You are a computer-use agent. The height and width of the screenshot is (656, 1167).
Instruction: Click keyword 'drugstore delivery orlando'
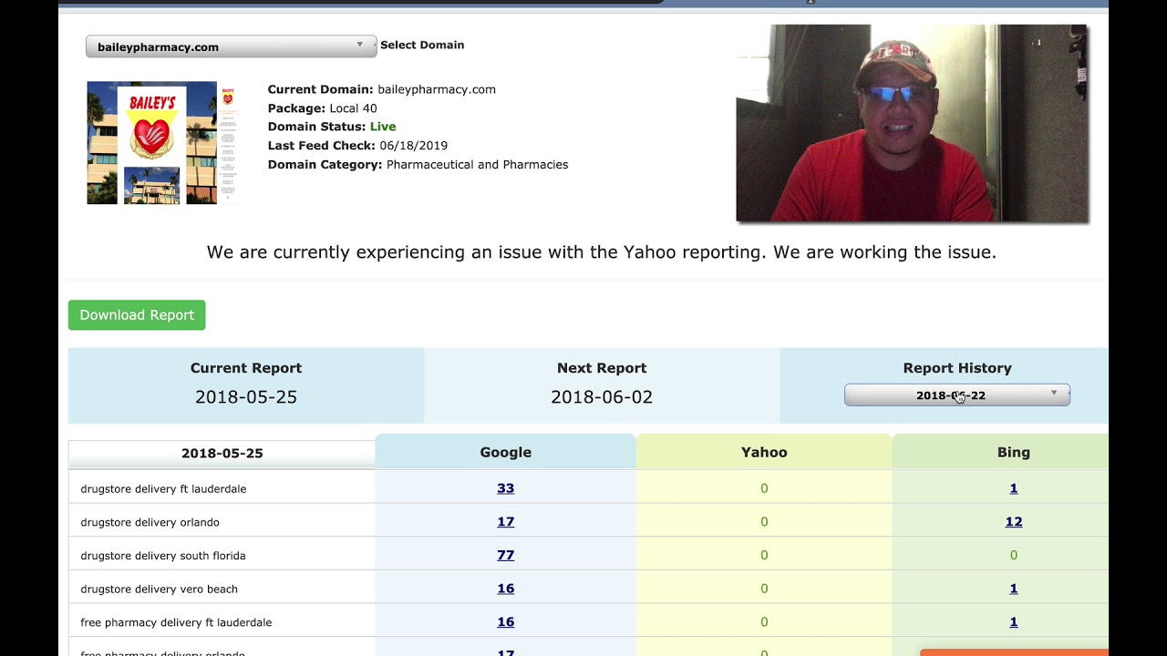(150, 522)
